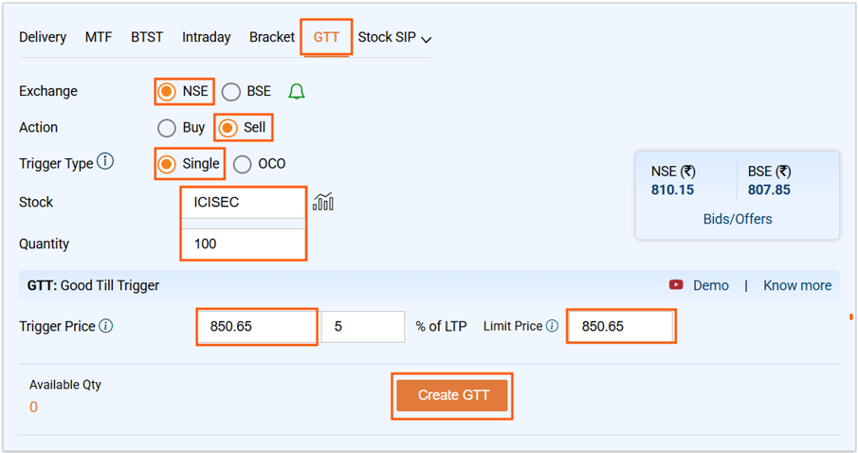This screenshot has height=453, width=858.
Task: Open the Bids/Offers link
Action: [x=737, y=219]
